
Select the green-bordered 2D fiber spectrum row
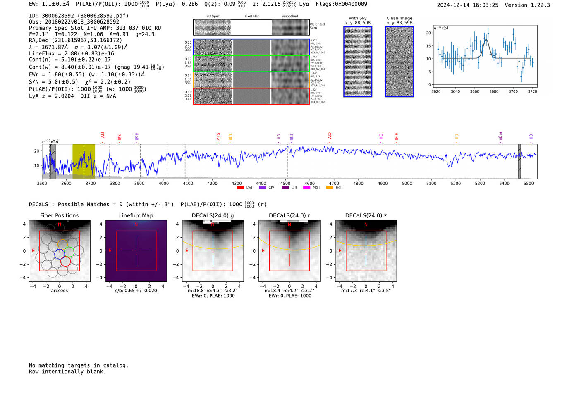tap(251, 64)
